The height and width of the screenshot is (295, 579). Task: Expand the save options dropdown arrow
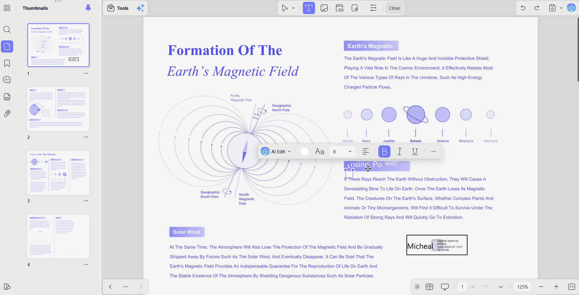[561, 8]
